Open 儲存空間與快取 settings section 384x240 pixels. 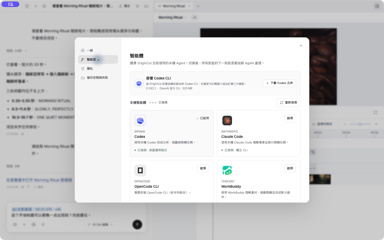98,78
